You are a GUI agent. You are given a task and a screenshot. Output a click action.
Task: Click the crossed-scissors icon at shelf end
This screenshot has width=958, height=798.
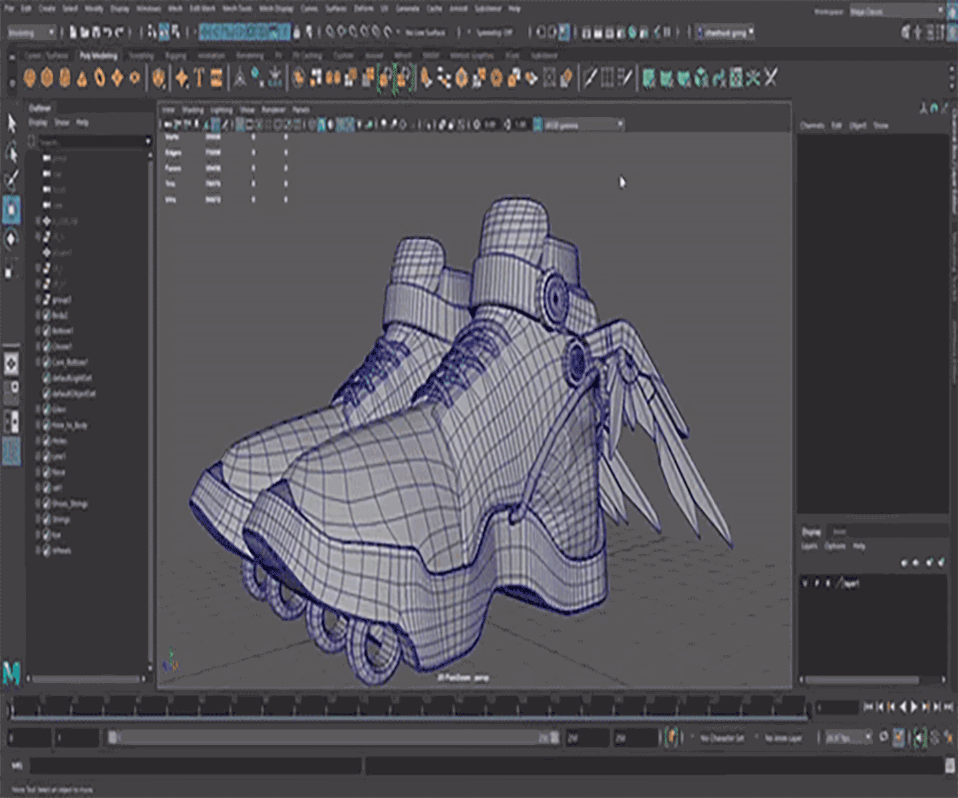click(x=770, y=78)
